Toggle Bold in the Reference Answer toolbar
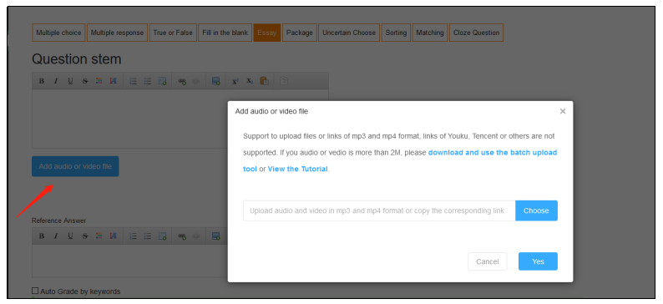This screenshot has width=663, height=304. coord(42,236)
